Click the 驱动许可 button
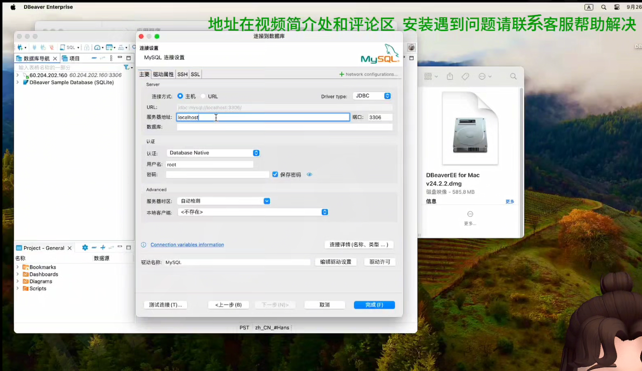642x371 pixels. (380, 262)
